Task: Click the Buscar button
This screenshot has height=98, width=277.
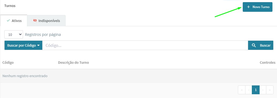Action: click(261, 45)
